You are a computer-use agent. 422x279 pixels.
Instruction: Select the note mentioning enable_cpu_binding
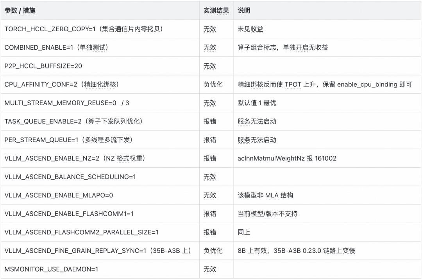click(325, 84)
